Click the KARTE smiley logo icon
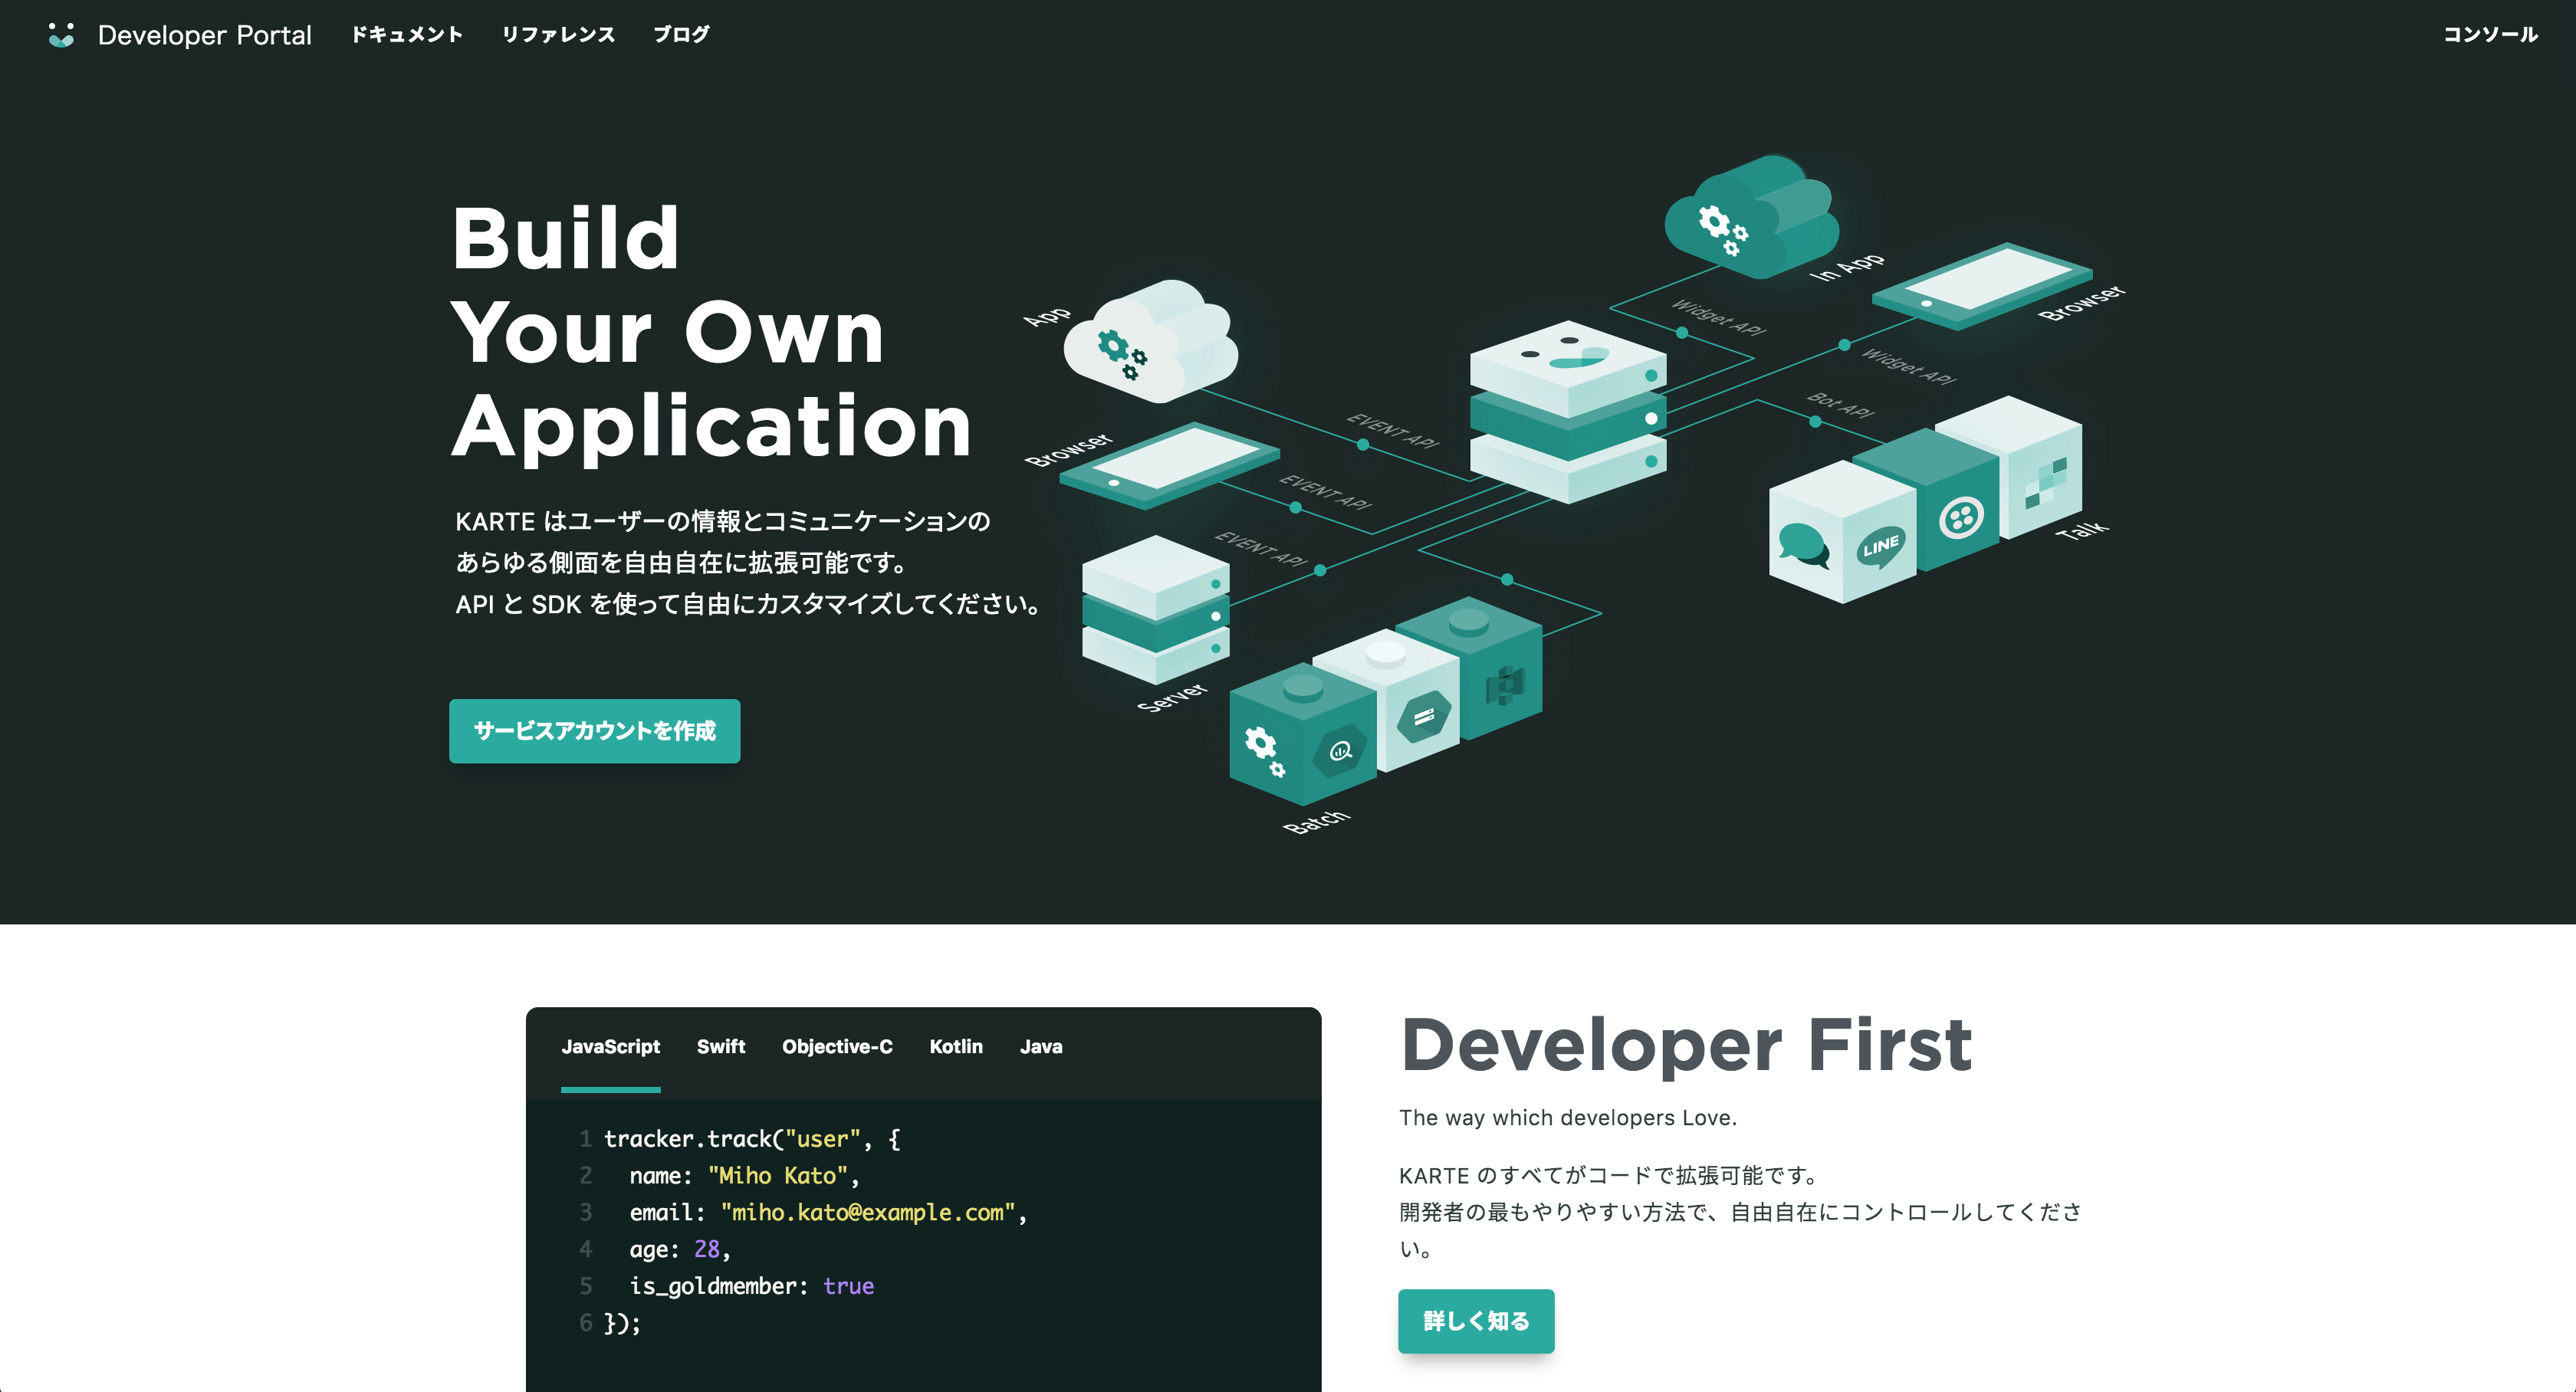The height and width of the screenshot is (1392, 2576). pos(61,35)
